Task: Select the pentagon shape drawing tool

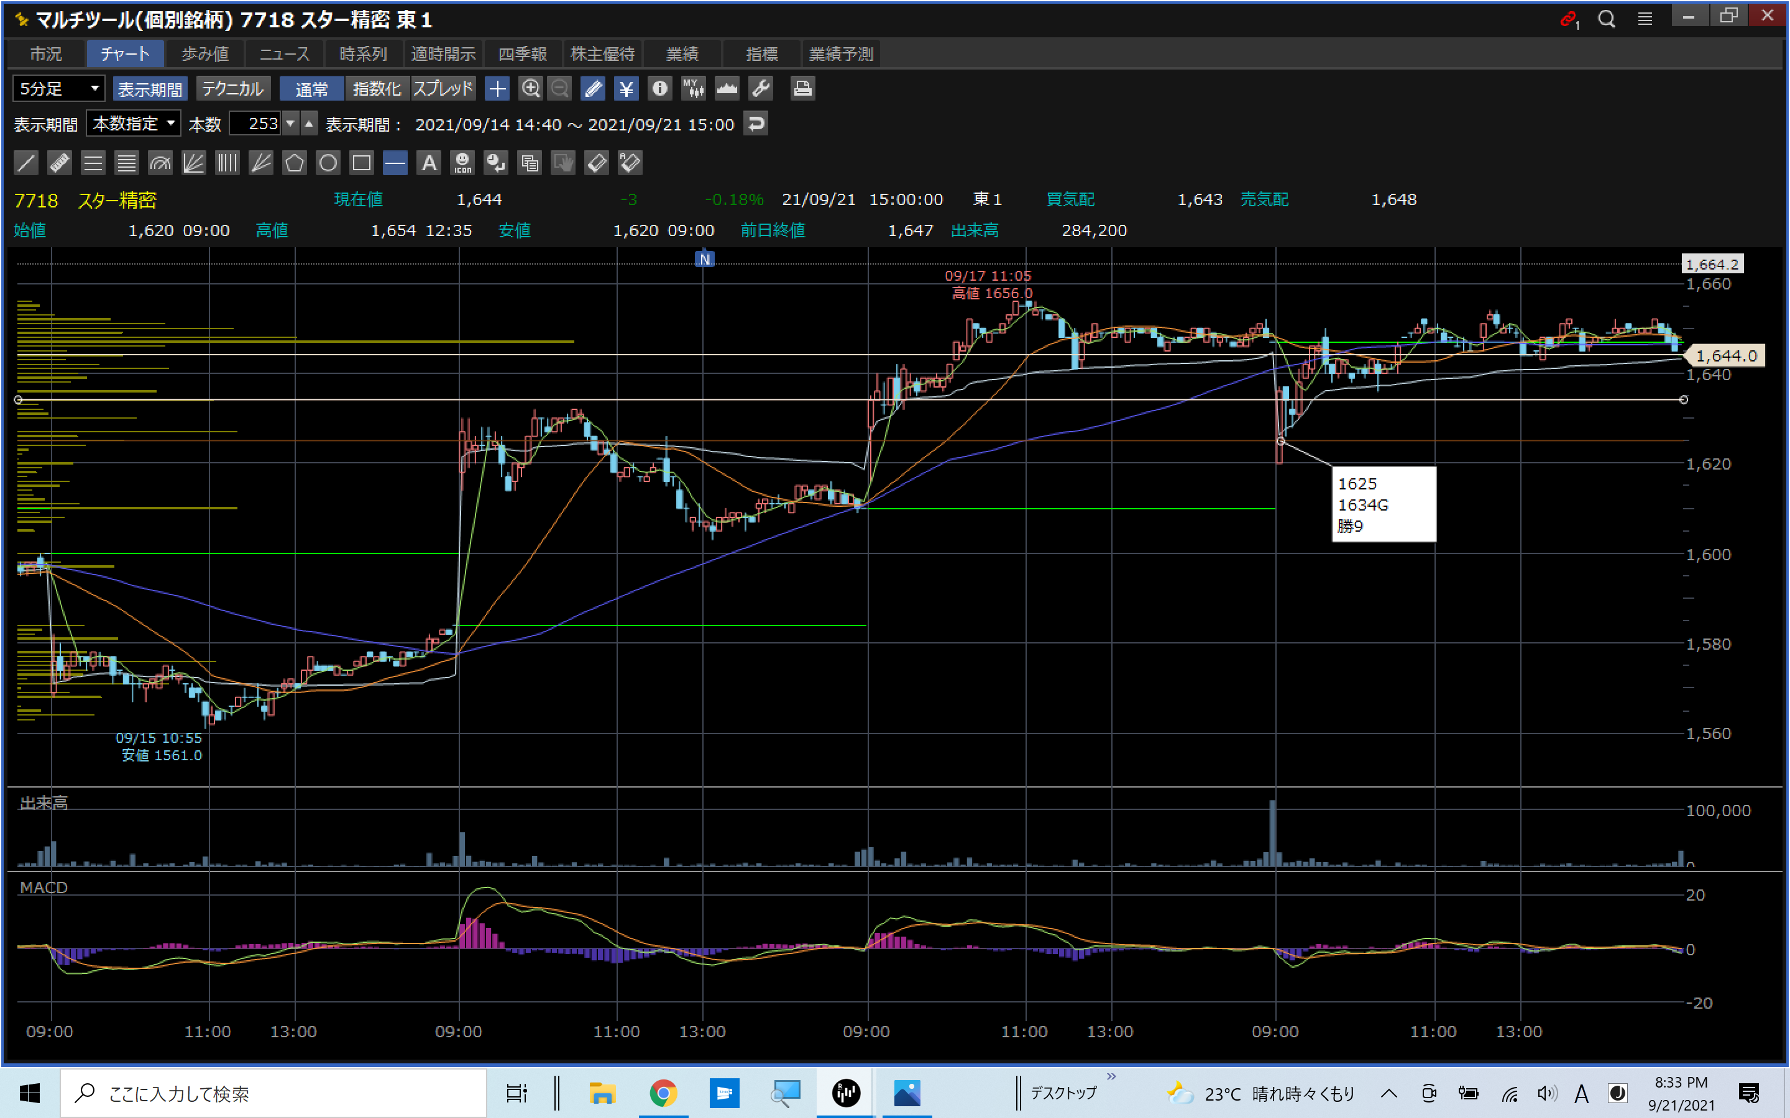Action: (295, 163)
